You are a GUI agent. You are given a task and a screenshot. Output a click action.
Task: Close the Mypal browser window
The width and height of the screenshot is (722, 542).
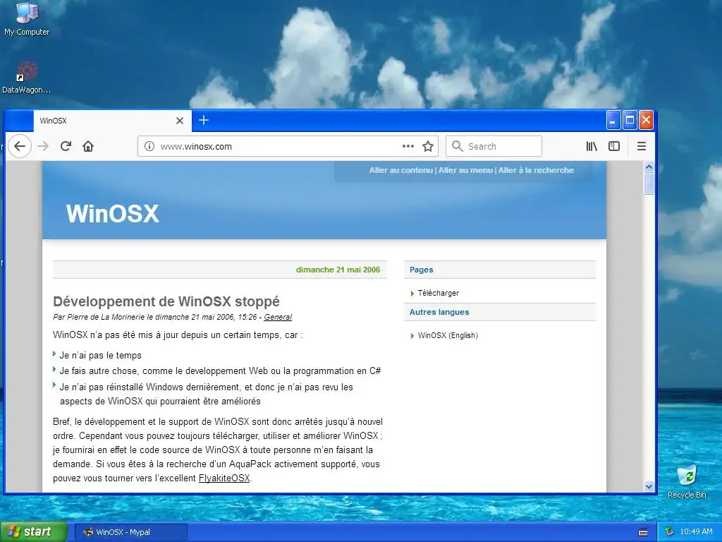pos(646,121)
